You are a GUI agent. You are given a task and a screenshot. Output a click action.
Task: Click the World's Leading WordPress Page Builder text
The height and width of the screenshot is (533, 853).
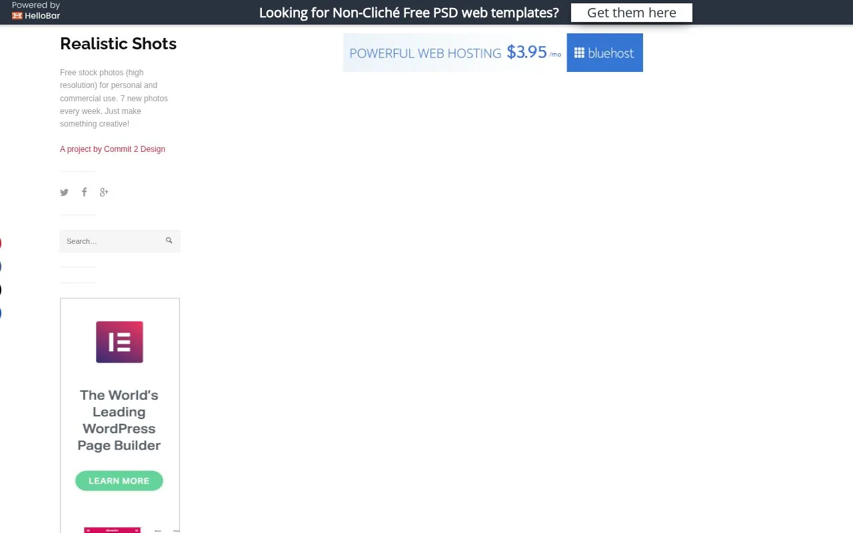(x=119, y=420)
